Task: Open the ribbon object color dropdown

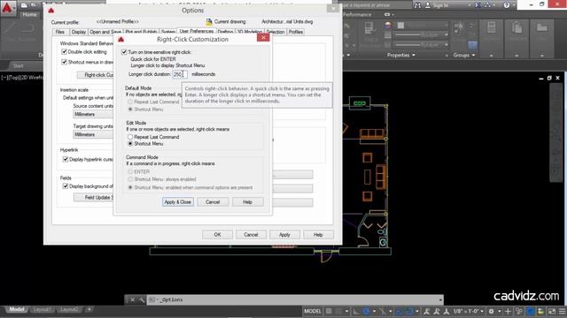Action: click(446, 26)
